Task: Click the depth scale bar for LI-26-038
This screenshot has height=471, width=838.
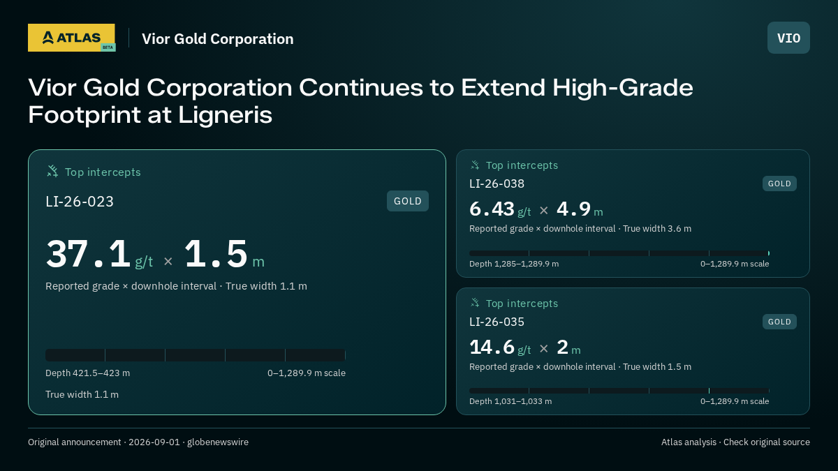Action: pos(619,253)
